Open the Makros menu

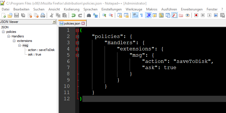point(152,9)
